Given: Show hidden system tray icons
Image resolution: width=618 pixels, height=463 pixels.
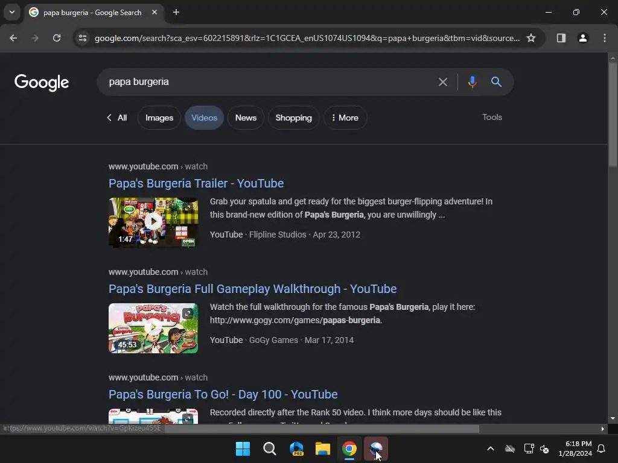Looking at the screenshot, I should (x=491, y=449).
